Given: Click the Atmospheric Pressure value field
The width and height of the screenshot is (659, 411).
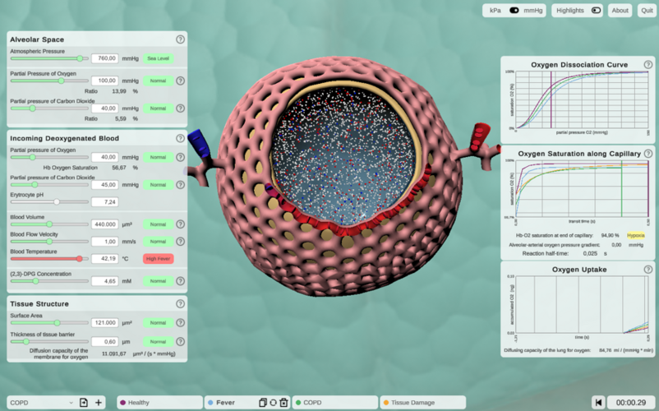Looking at the screenshot, I should [105, 58].
